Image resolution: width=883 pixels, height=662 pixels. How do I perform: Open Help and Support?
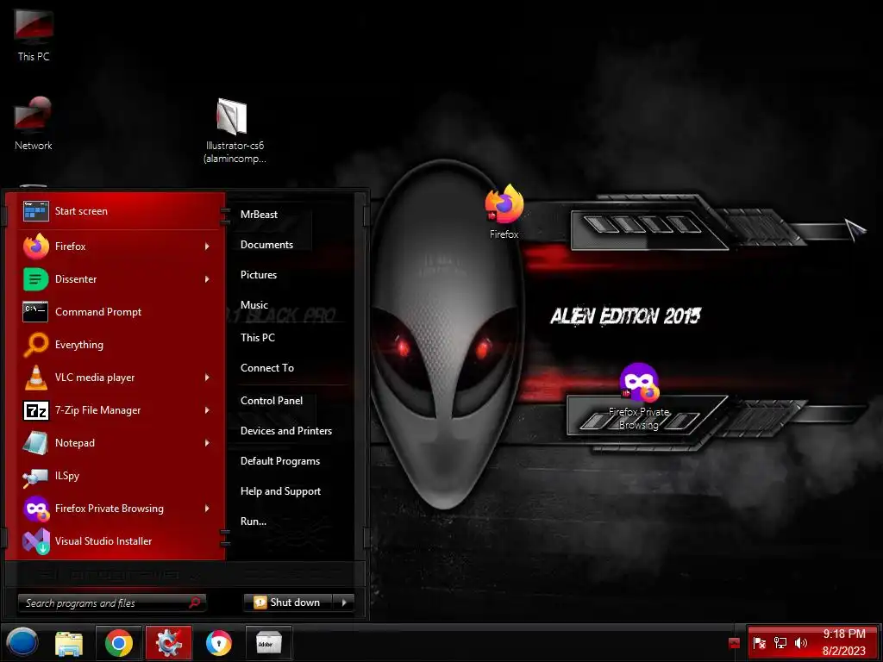(x=280, y=491)
